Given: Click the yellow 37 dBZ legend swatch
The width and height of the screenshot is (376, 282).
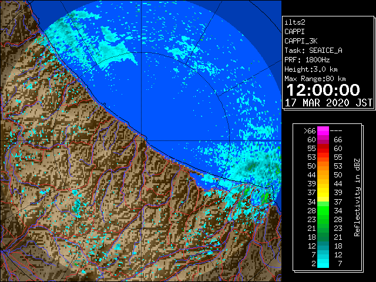Looking at the screenshot, I should pos(323,193).
